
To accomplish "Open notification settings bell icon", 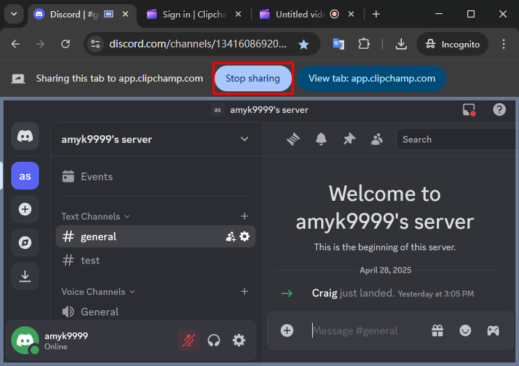I will 321,139.
